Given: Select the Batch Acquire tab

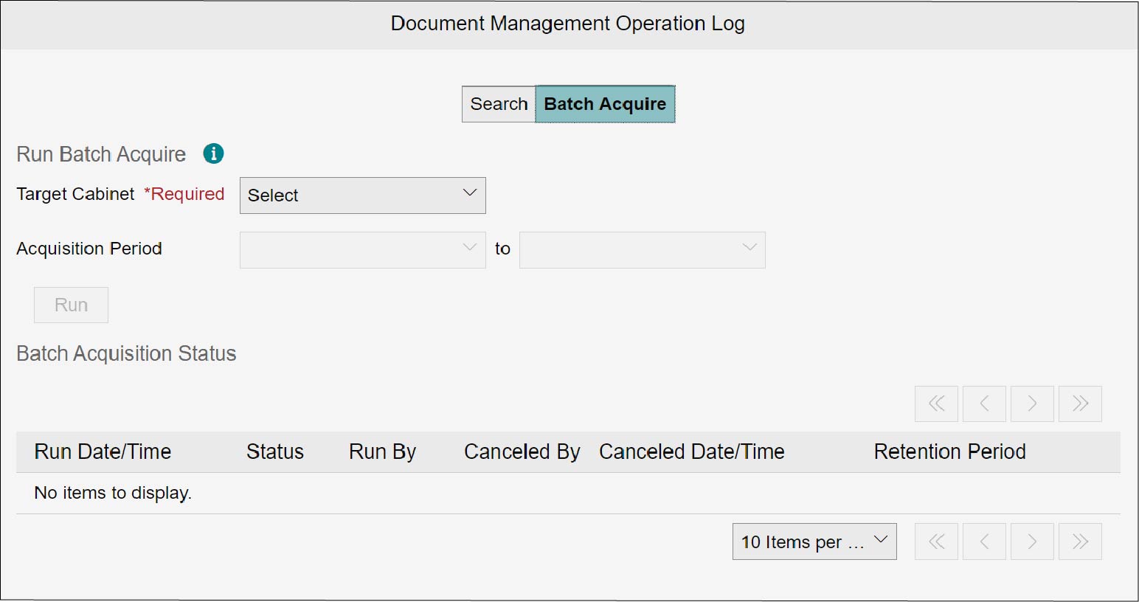Looking at the screenshot, I should click(605, 104).
